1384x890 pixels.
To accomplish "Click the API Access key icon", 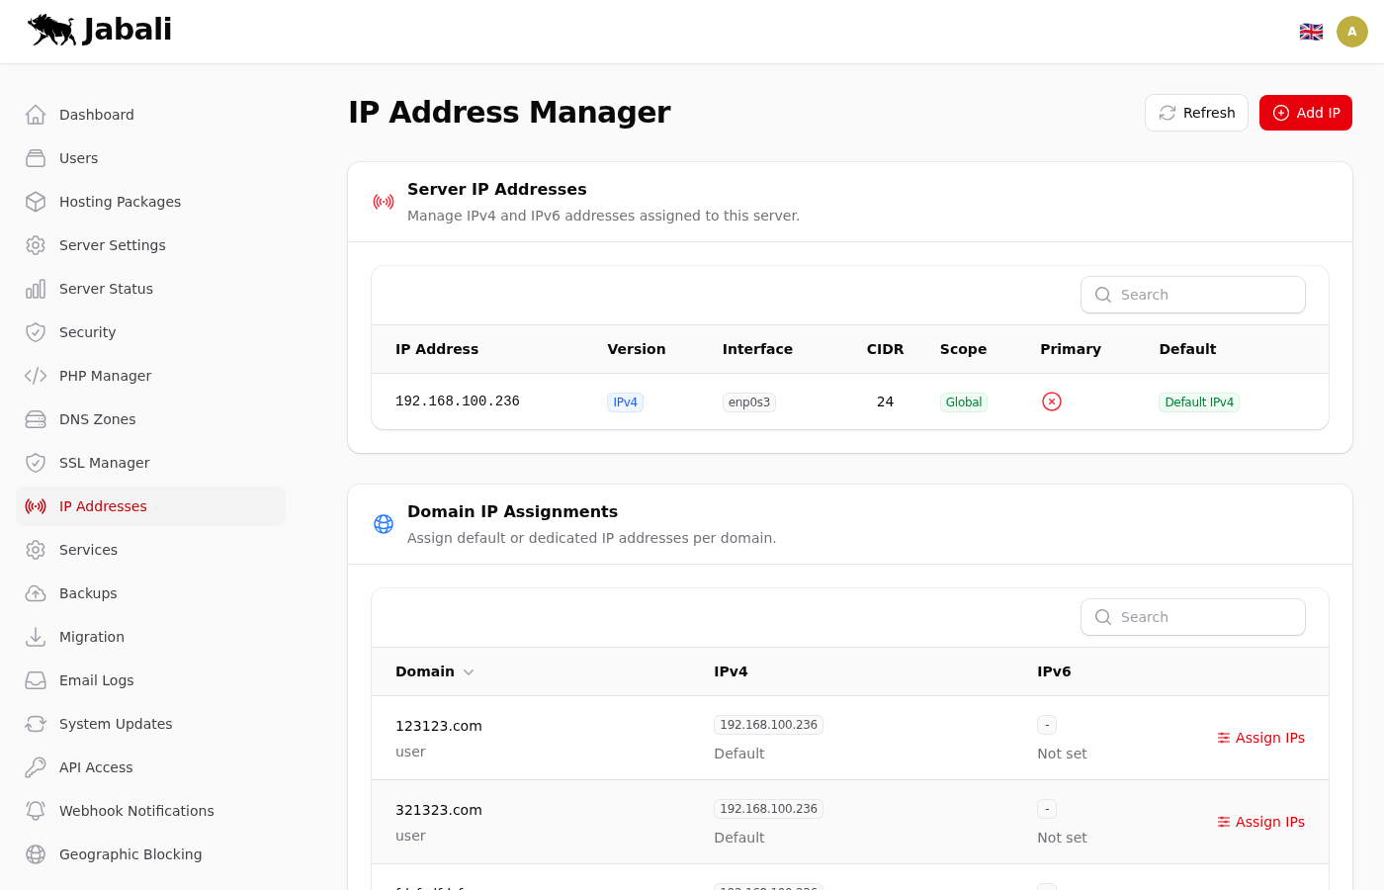I will (x=36, y=767).
